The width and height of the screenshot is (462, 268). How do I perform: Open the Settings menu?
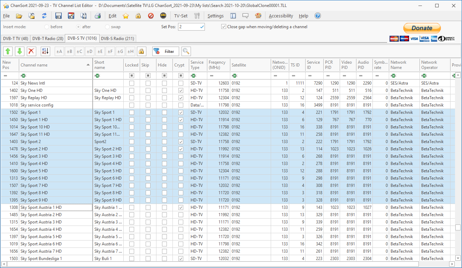[216, 16]
